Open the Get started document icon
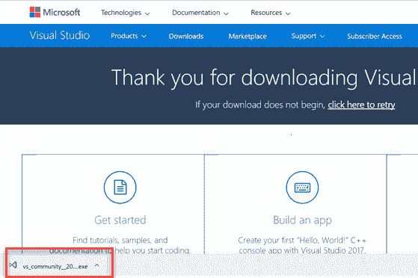This screenshot has height=278, width=418. (120, 188)
